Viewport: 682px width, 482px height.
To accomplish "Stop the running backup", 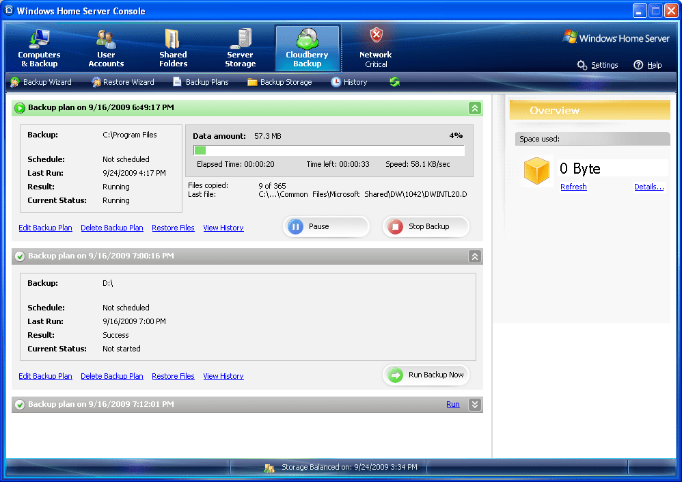I will 426,227.
